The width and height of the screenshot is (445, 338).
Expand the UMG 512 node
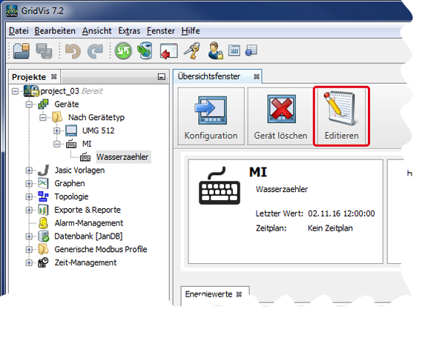tap(57, 130)
